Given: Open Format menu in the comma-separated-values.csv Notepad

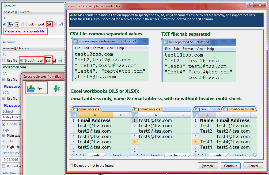Looking at the screenshot, I should pyautogui.click(x=98, y=48).
